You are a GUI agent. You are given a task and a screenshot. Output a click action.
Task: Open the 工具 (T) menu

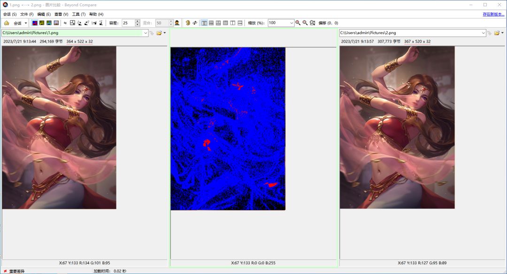78,14
